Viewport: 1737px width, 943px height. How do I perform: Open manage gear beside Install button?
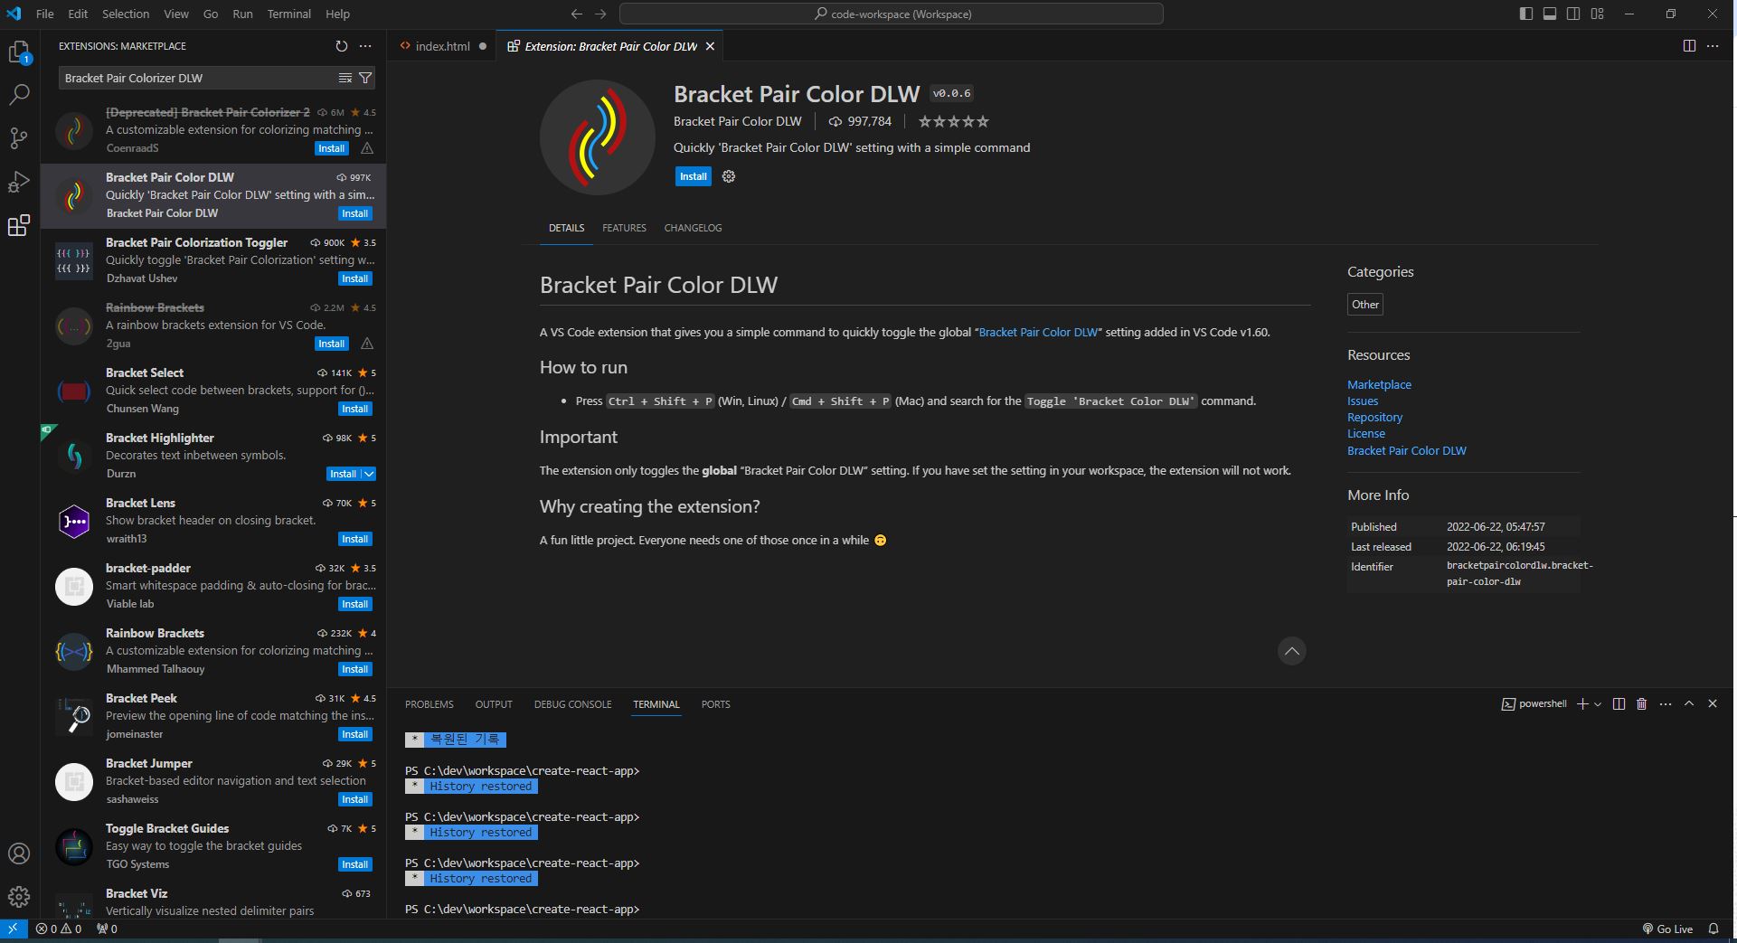click(x=729, y=176)
